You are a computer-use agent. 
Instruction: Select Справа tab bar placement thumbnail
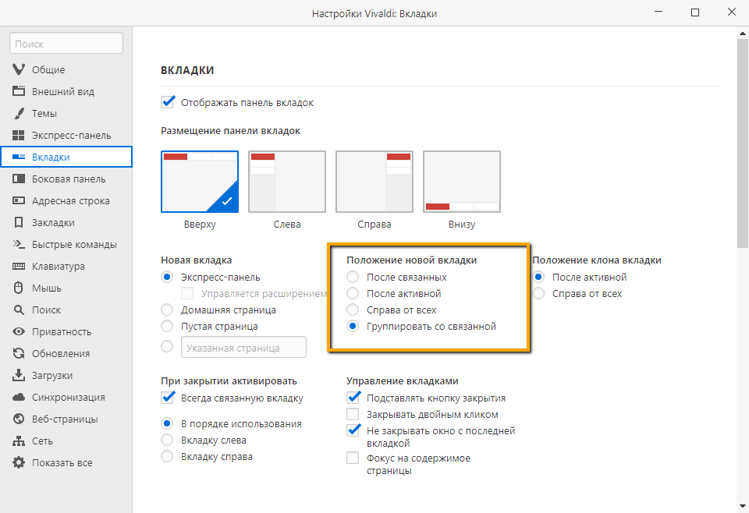pyautogui.click(x=374, y=182)
